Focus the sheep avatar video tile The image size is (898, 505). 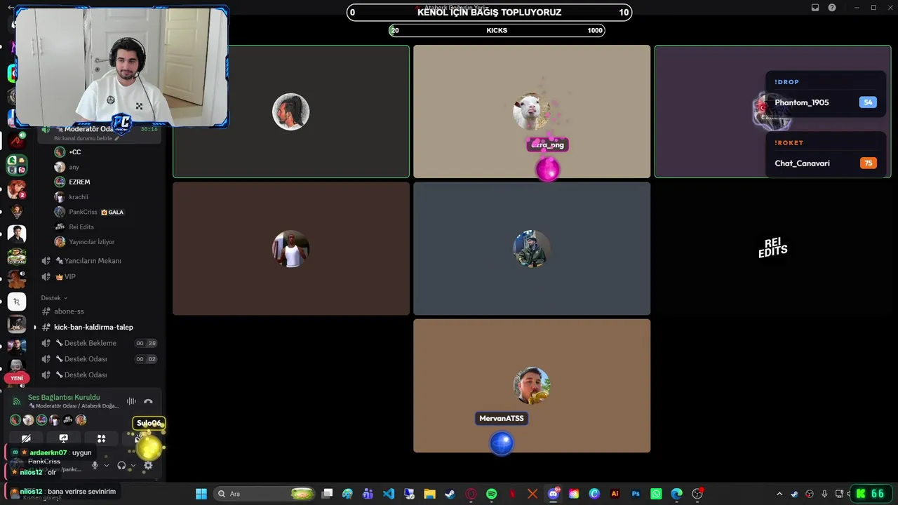tap(532, 112)
